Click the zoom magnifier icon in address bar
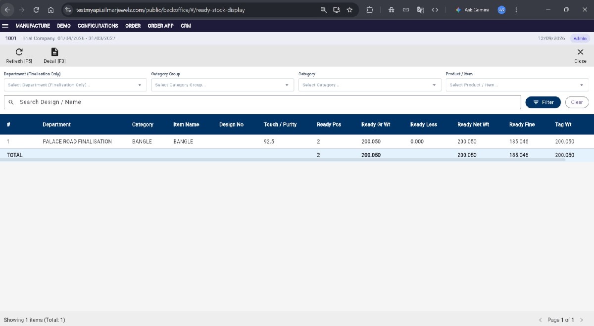 324,10
